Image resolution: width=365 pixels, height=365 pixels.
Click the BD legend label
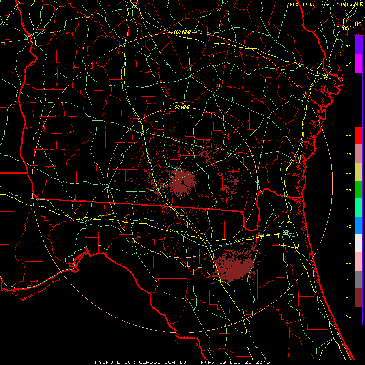pyautogui.click(x=348, y=172)
